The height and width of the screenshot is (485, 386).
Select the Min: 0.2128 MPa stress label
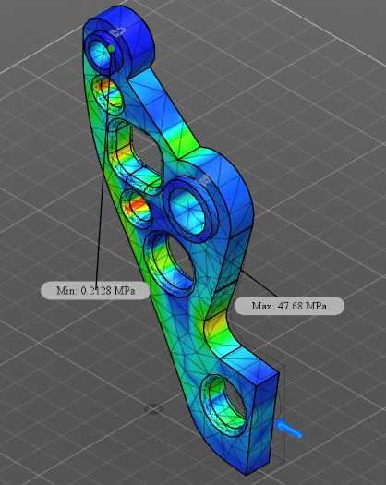coord(95,290)
